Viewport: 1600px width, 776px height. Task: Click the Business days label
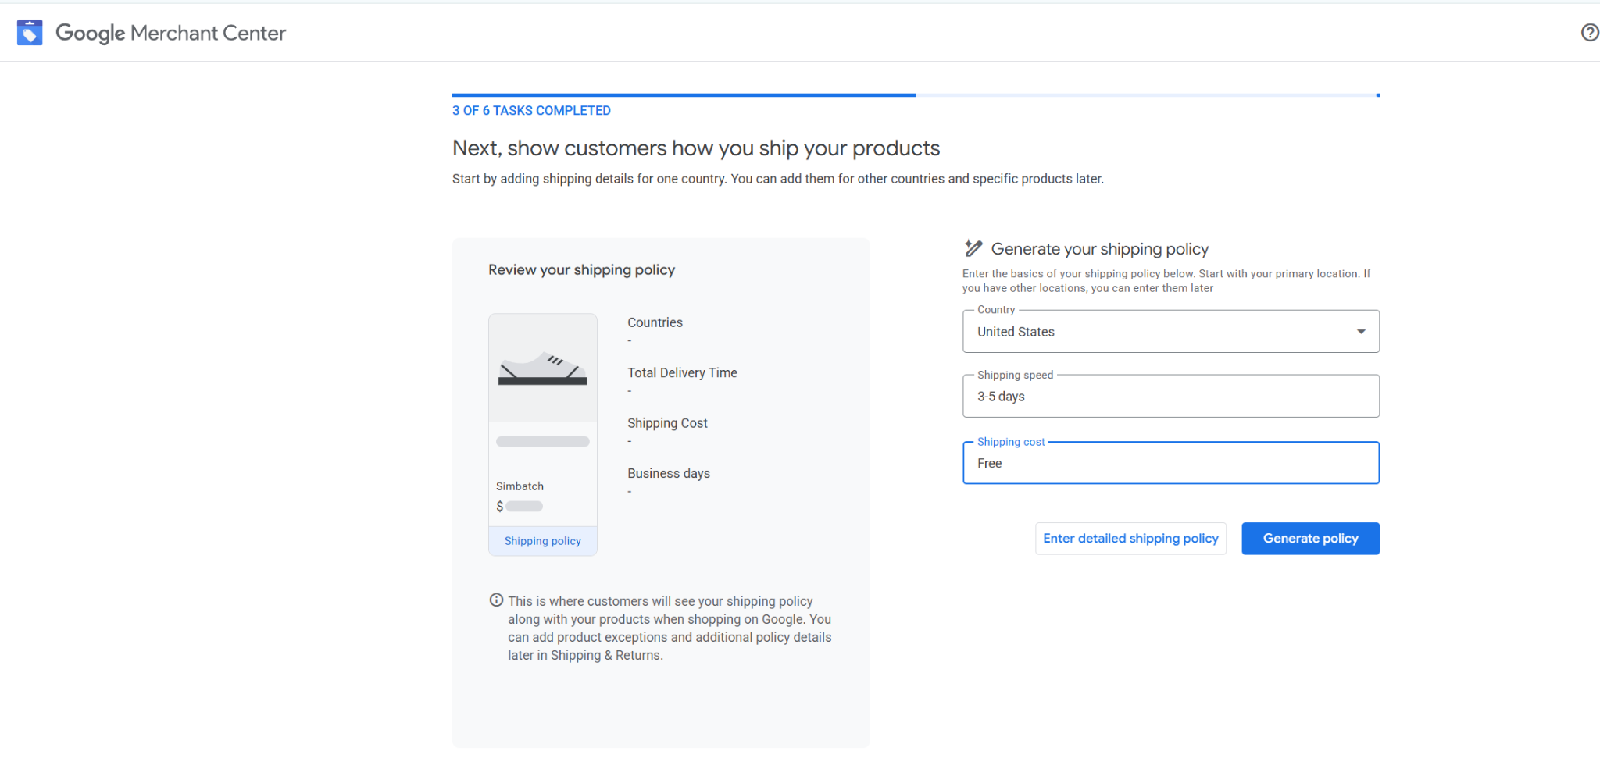tap(669, 473)
